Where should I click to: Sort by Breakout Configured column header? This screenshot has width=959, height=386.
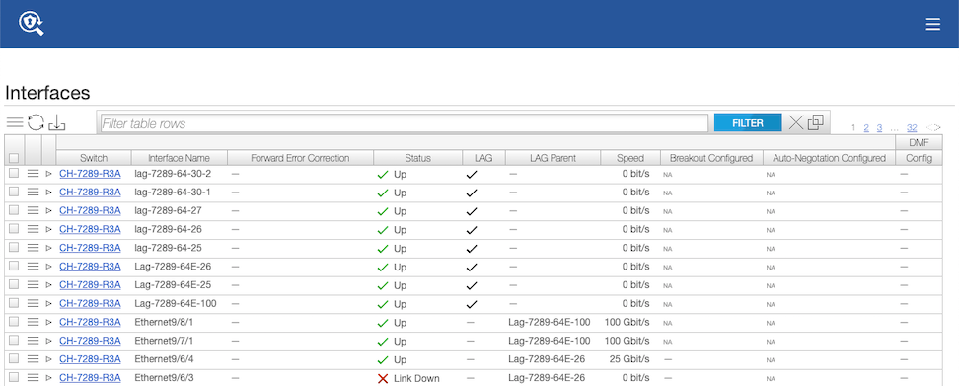click(x=711, y=158)
